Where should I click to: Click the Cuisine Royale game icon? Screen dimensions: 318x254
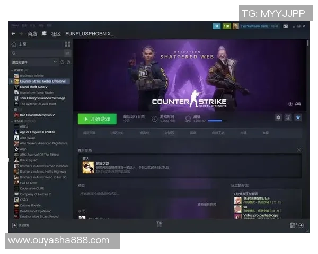(16, 206)
